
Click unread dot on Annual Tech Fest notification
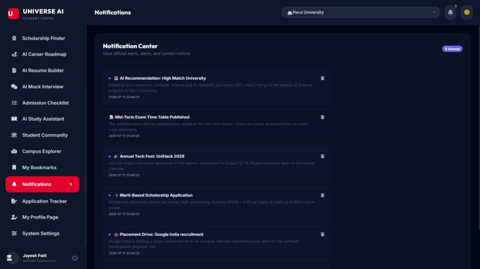[110, 156]
